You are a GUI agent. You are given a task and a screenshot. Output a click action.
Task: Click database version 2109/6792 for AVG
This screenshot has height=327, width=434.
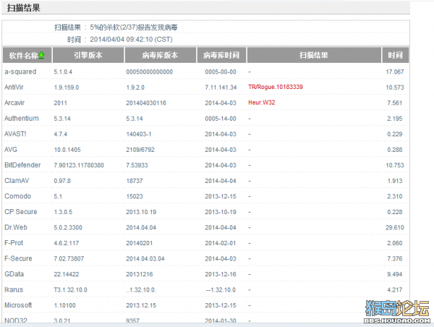[x=140, y=150]
